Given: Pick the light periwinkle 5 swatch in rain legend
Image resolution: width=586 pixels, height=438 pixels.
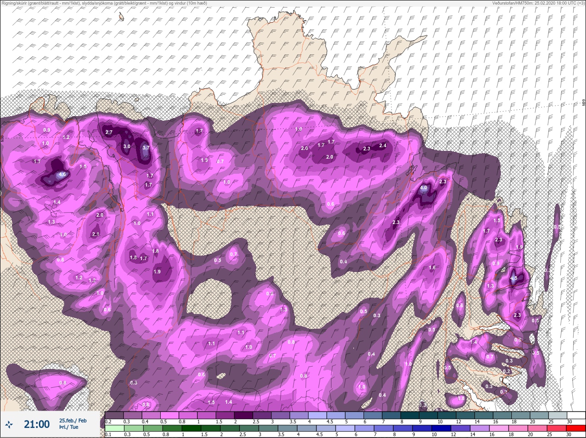Looking at the screenshot, I should tap(345, 428).
